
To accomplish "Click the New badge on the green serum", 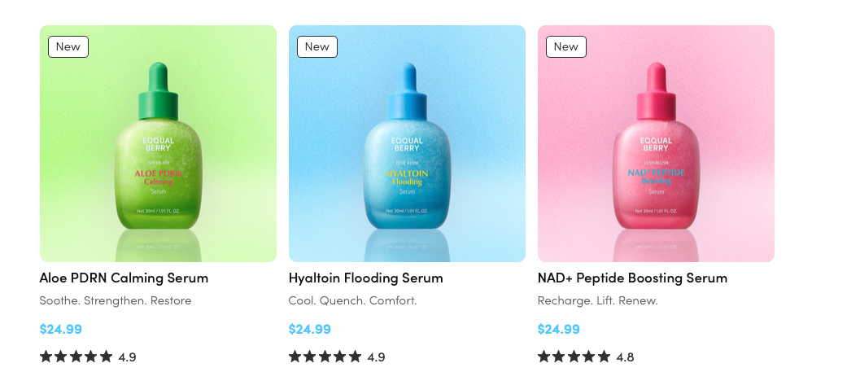I will (68, 46).
